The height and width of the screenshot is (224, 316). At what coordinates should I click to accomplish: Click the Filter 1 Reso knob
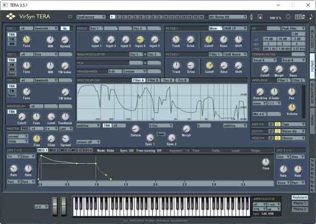point(224,39)
